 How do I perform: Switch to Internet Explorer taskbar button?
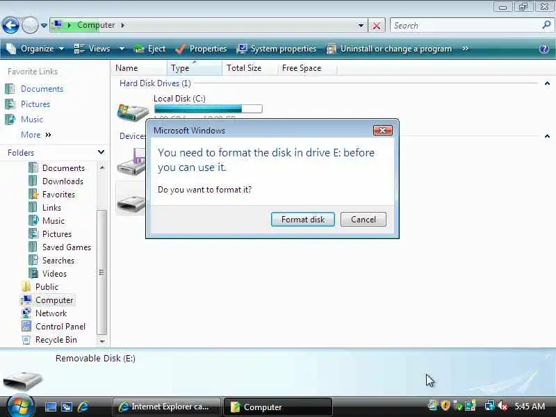coord(167,407)
